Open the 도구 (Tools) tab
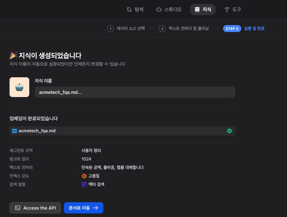 (233, 10)
